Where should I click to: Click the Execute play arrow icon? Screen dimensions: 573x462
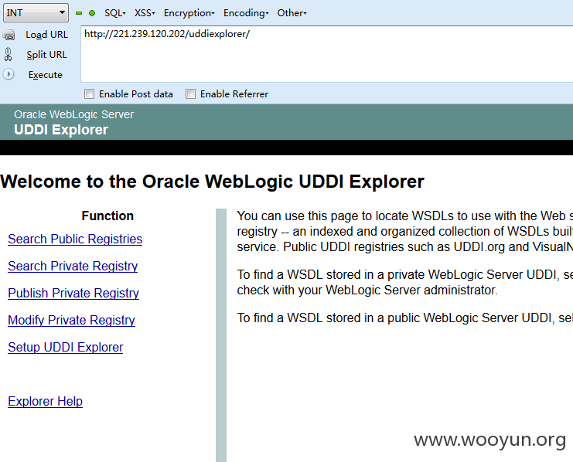pos(9,74)
